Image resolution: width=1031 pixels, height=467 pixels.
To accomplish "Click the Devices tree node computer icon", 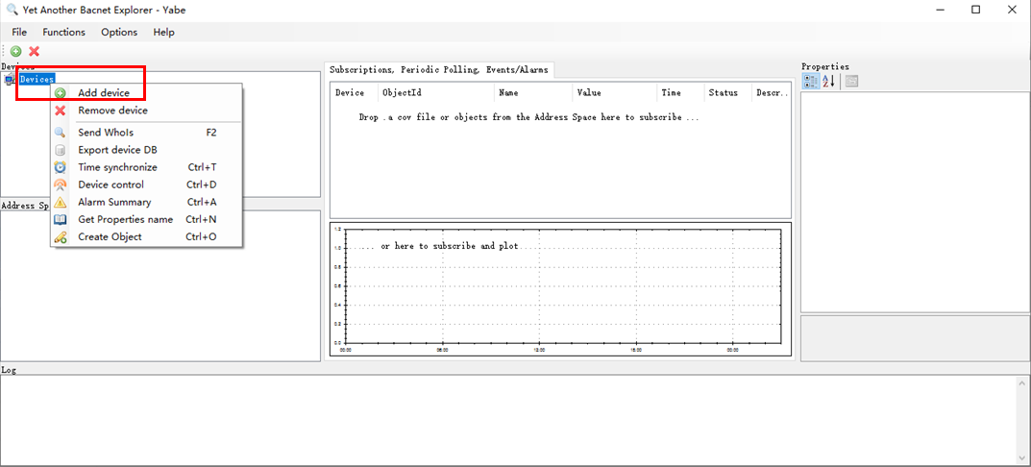I will [x=10, y=79].
